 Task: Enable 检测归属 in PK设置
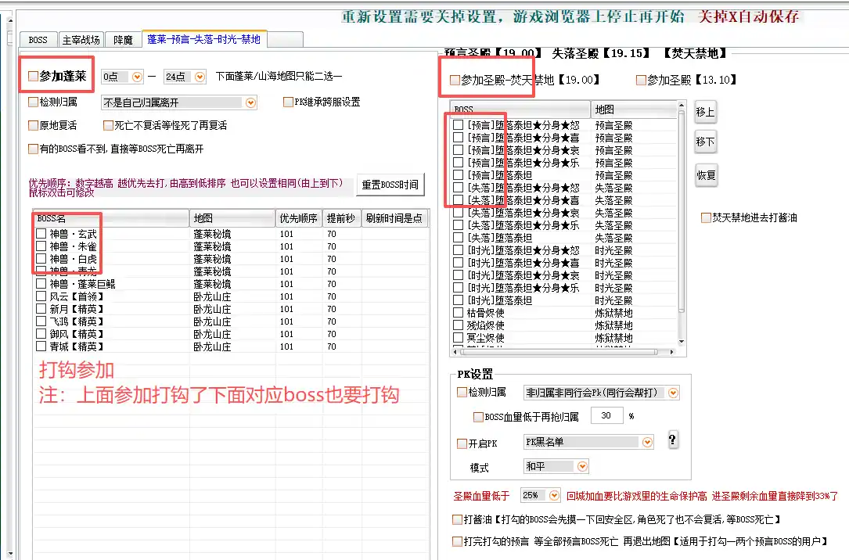[462, 393]
